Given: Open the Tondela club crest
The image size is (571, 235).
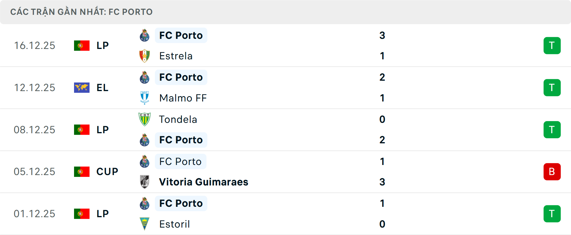Looking at the screenshot, I should (x=145, y=119).
